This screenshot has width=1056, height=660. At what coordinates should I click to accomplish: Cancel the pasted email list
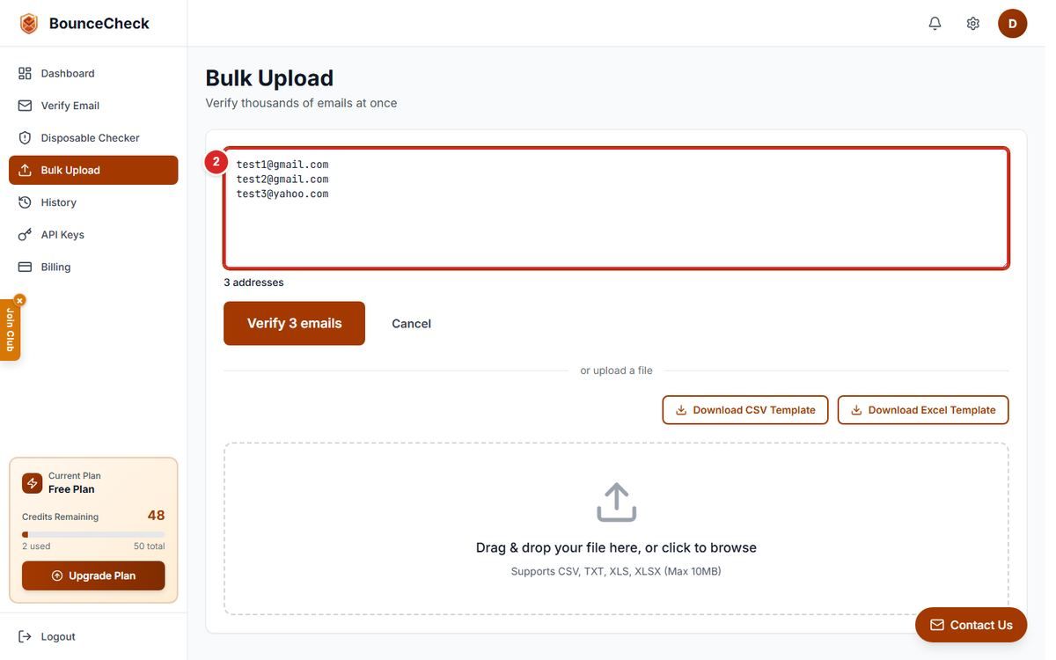click(x=411, y=324)
